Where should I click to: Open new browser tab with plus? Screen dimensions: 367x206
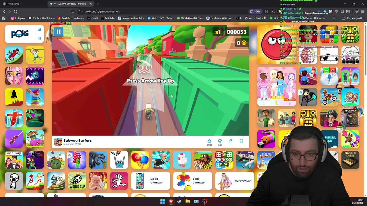98,4
